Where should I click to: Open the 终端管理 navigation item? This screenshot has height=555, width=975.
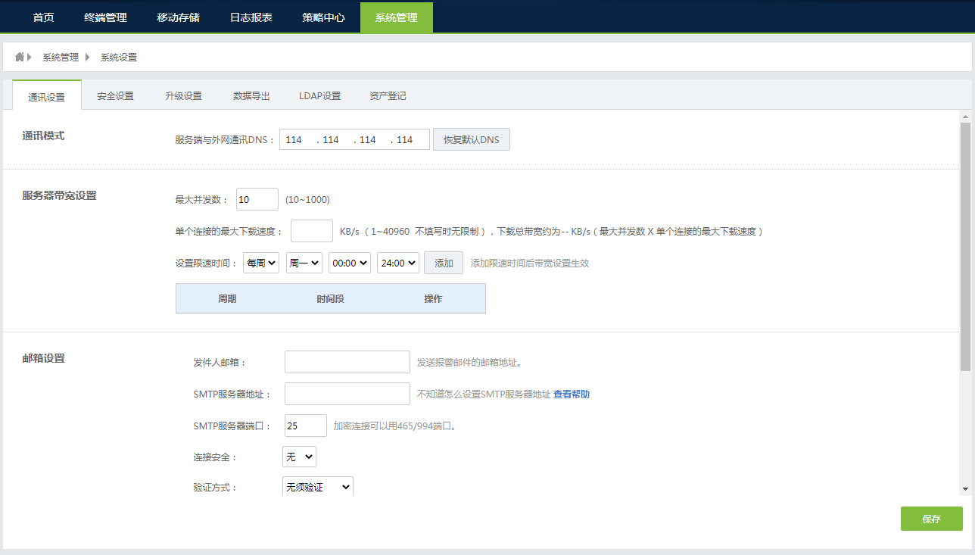[106, 17]
